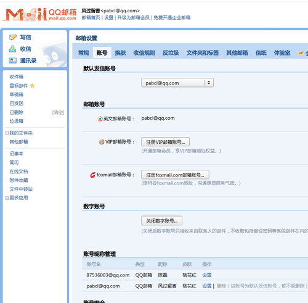Switch to 文件夹和标签 tab

click(203, 53)
